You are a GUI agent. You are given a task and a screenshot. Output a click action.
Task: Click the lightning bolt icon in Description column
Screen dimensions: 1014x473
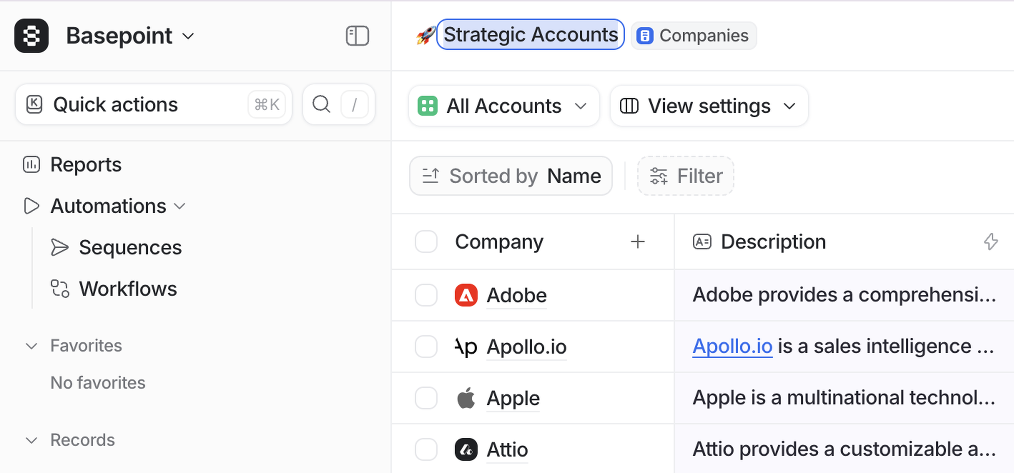pos(990,241)
